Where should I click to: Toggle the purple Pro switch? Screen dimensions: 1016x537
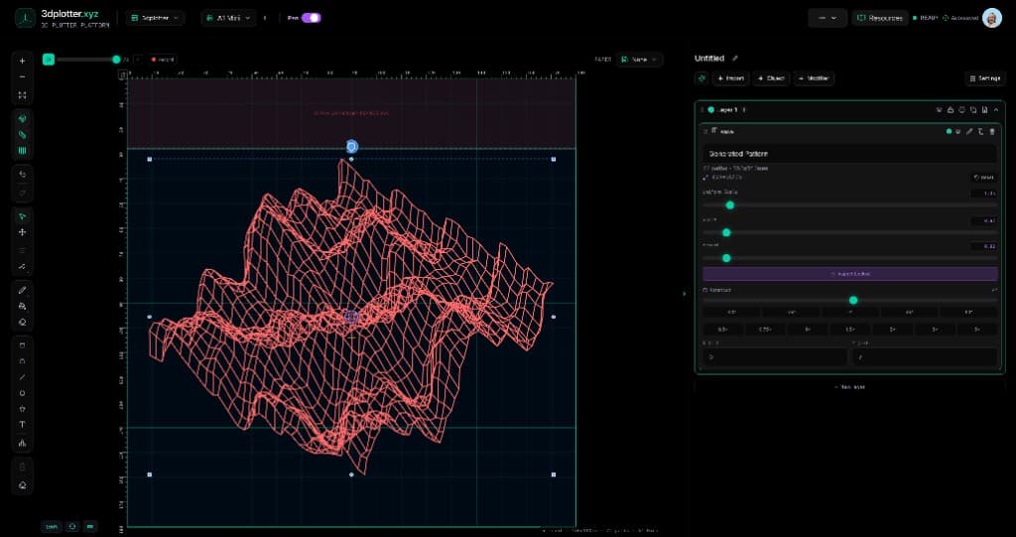[311, 18]
